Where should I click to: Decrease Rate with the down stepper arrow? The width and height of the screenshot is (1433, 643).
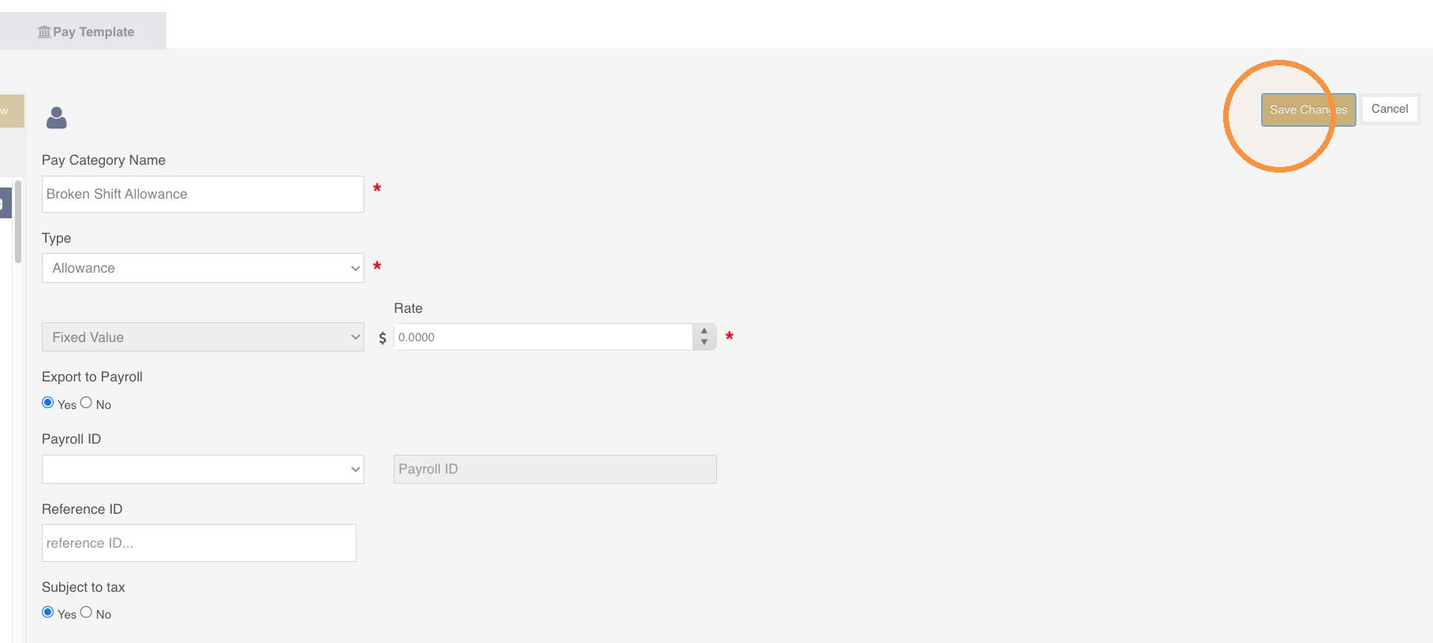pyautogui.click(x=704, y=343)
